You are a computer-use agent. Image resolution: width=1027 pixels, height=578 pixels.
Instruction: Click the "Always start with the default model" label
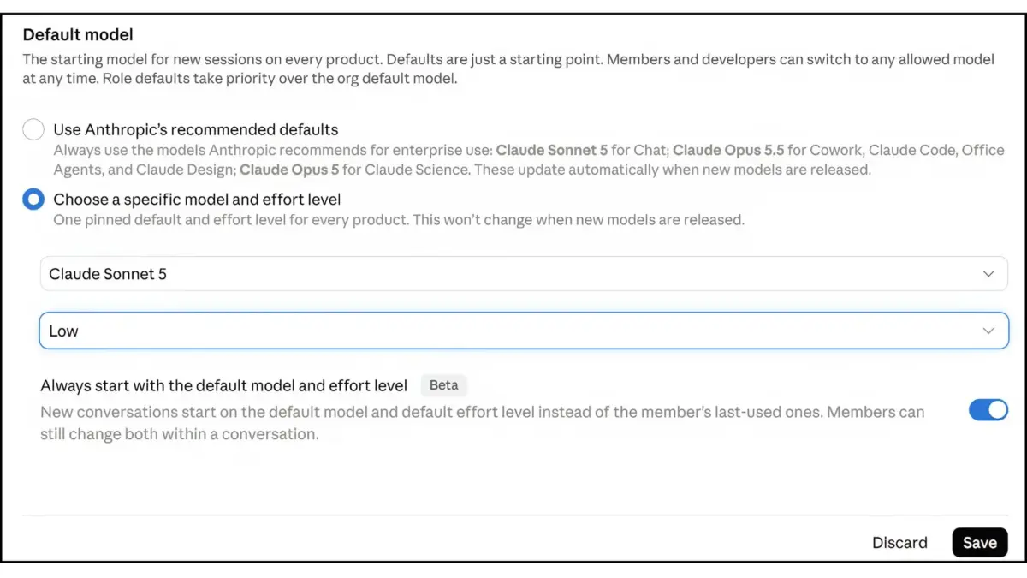coord(223,385)
